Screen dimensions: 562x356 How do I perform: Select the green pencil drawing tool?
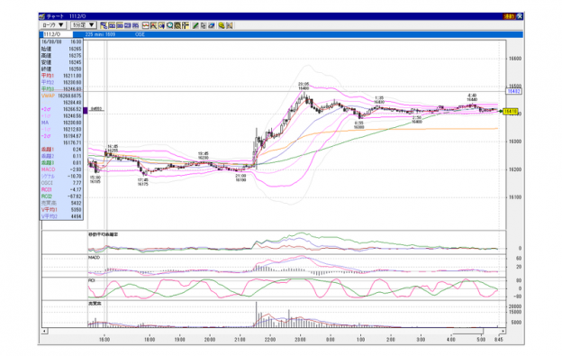(195, 25)
